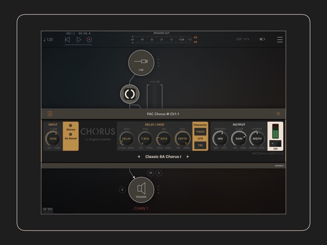Click the output MIX dry/wet knob
The height and width of the screenshot is (245, 327).
click(x=220, y=138)
